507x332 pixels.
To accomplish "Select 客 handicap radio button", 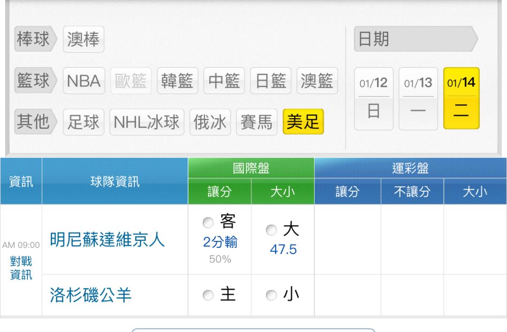I will point(208,222).
